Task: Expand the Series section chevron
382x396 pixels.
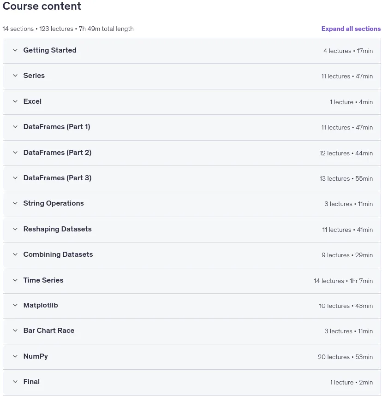Action: pos(15,76)
